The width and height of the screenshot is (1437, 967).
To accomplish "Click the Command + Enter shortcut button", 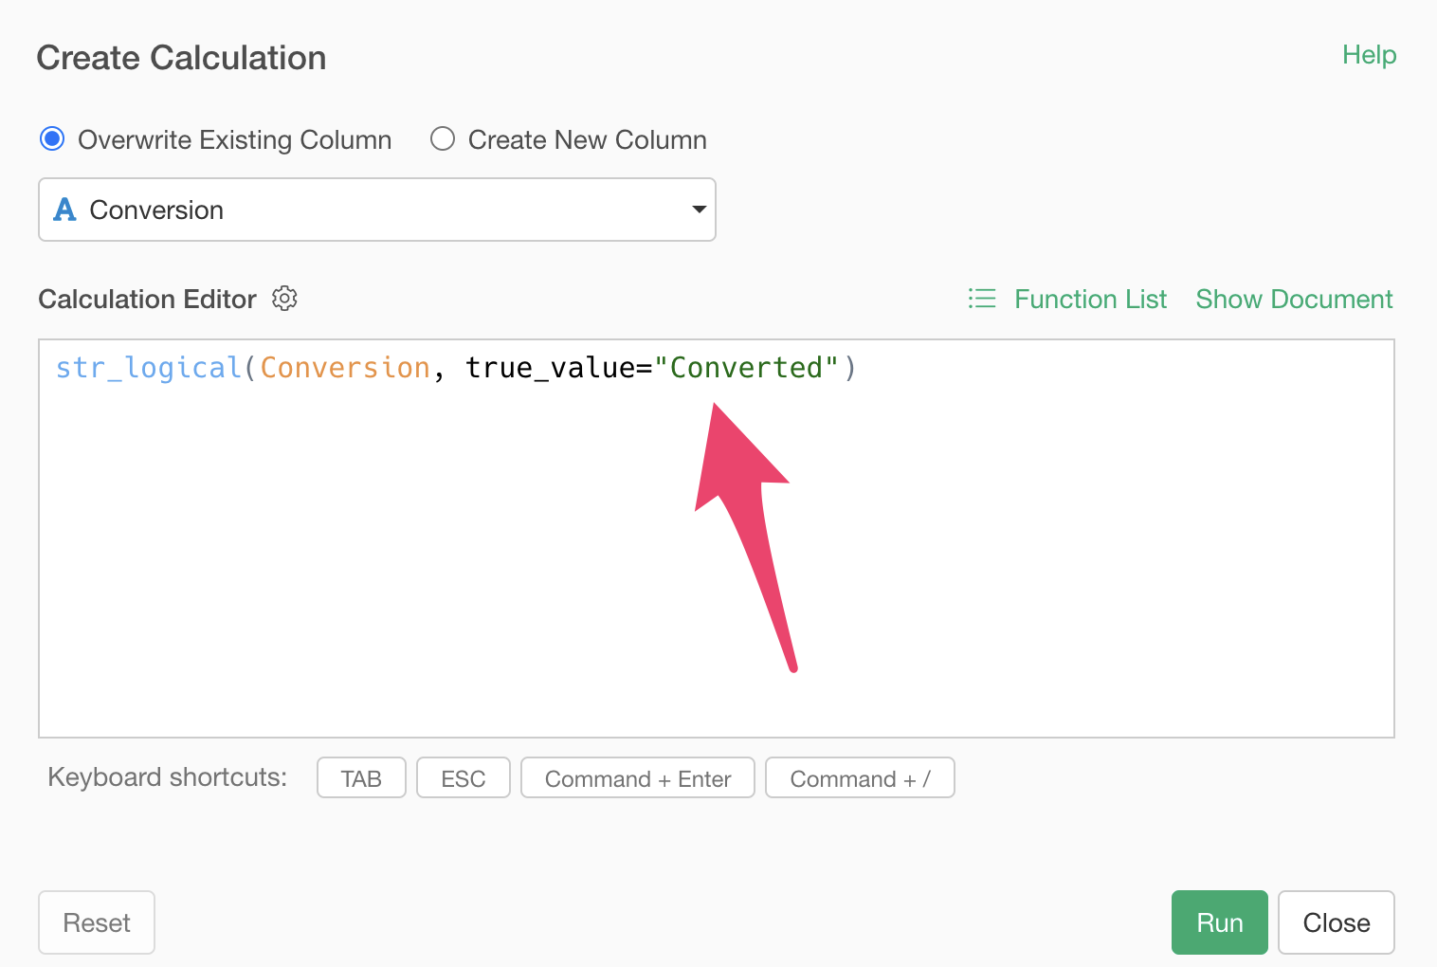I will pos(638,778).
